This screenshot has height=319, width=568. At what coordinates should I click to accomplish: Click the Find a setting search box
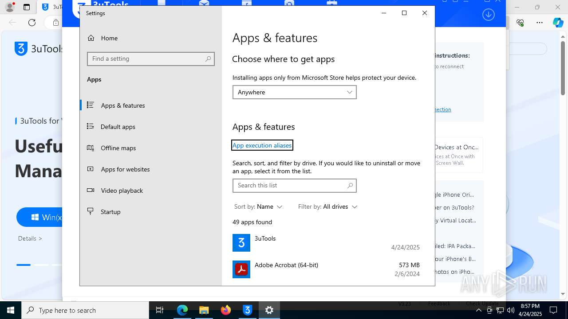click(x=151, y=58)
